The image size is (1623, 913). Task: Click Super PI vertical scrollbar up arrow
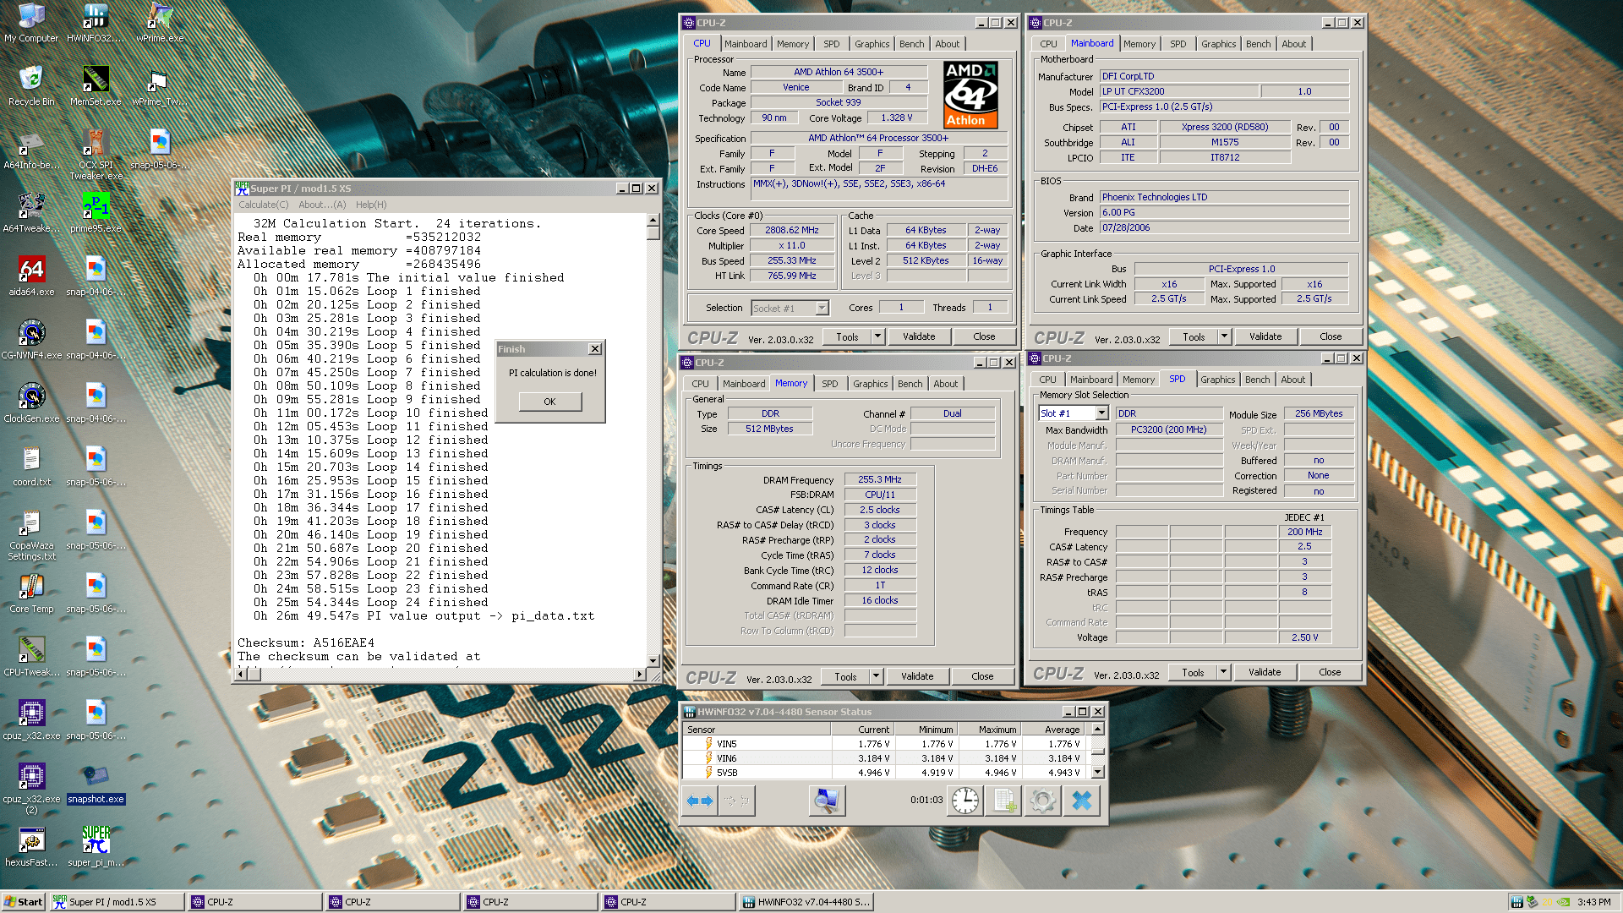[653, 221]
